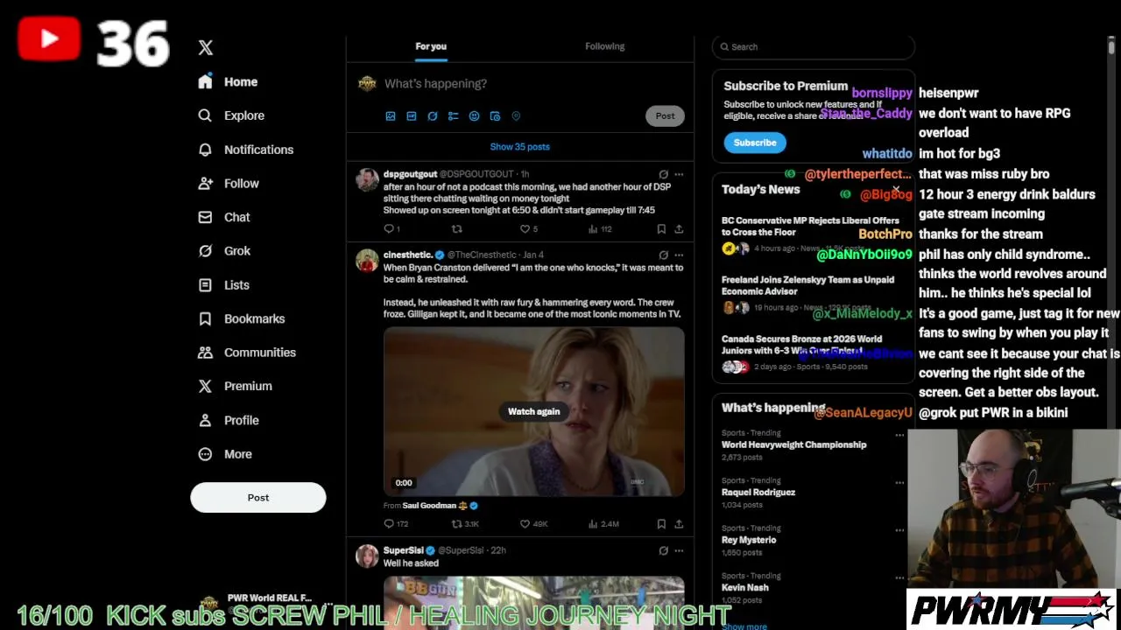Open options for World Heavyweight Championship trend
The height and width of the screenshot is (630, 1121).
[x=899, y=435]
